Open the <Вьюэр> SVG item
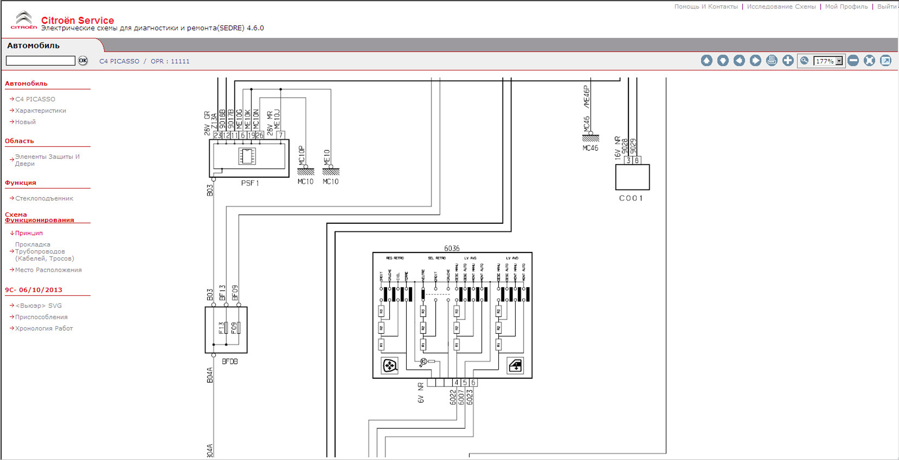 38,306
